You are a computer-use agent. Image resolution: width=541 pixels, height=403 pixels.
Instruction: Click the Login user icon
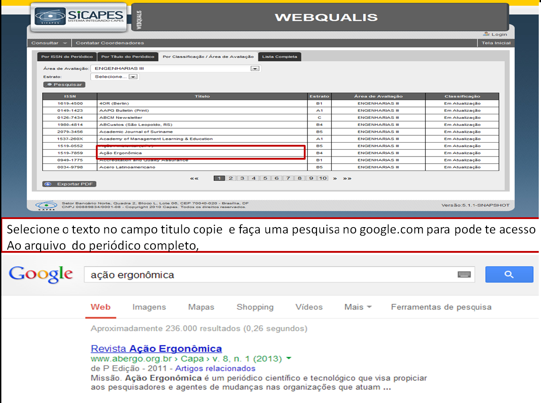(487, 34)
